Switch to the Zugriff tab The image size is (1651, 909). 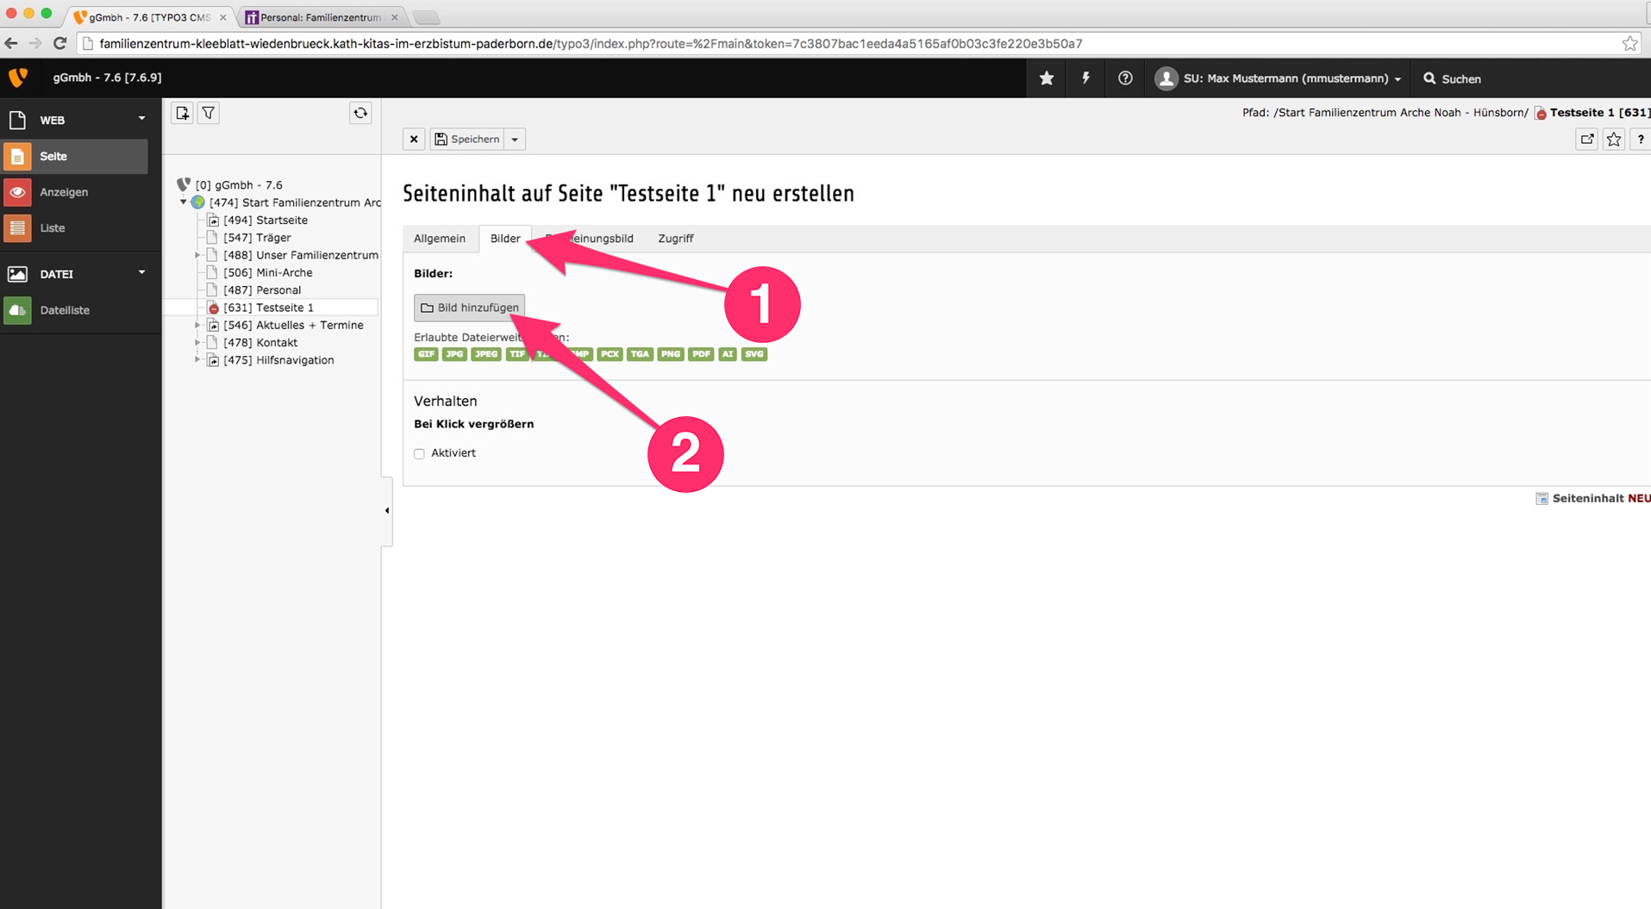click(x=675, y=239)
